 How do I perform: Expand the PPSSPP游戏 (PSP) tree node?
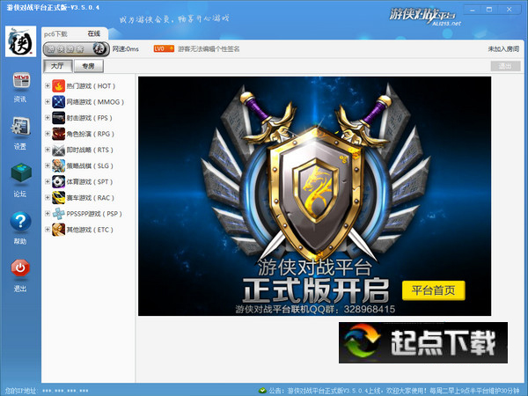48,214
